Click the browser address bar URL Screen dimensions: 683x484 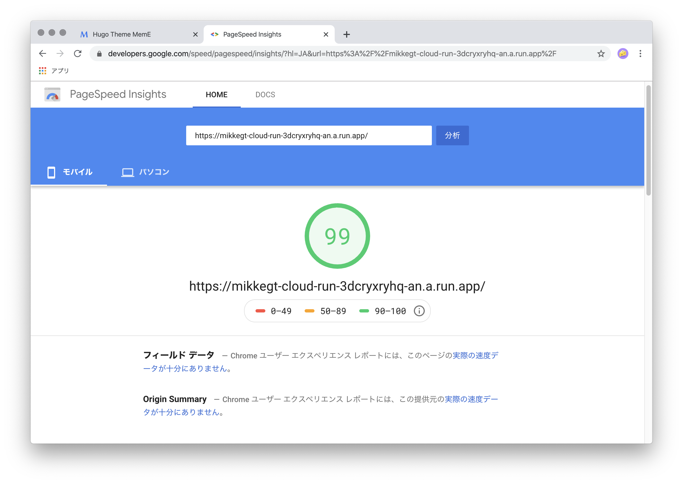(332, 54)
